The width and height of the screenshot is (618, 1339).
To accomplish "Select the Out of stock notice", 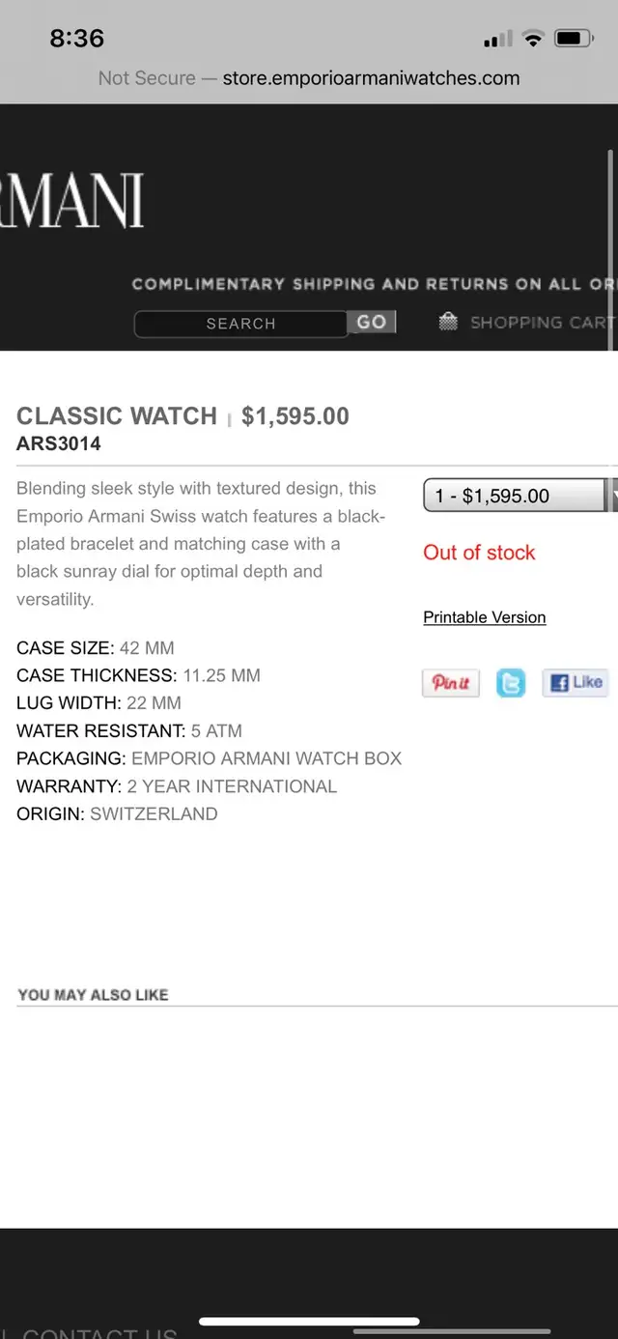I will pyautogui.click(x=479, y=552).
